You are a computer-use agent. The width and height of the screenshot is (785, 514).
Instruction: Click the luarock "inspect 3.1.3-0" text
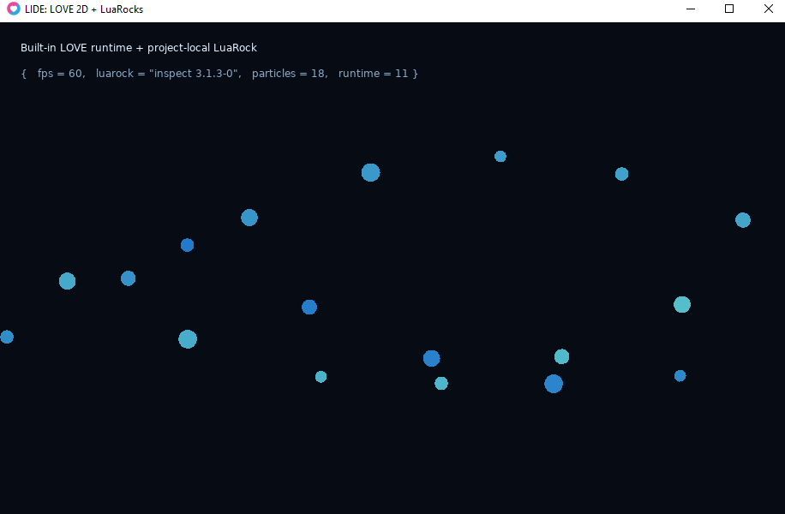click(x=169, y=74)
